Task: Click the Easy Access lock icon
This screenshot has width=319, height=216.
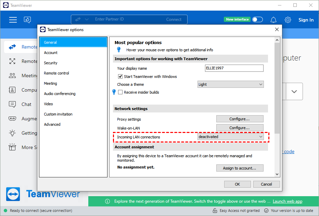Action: coord(215,211)
